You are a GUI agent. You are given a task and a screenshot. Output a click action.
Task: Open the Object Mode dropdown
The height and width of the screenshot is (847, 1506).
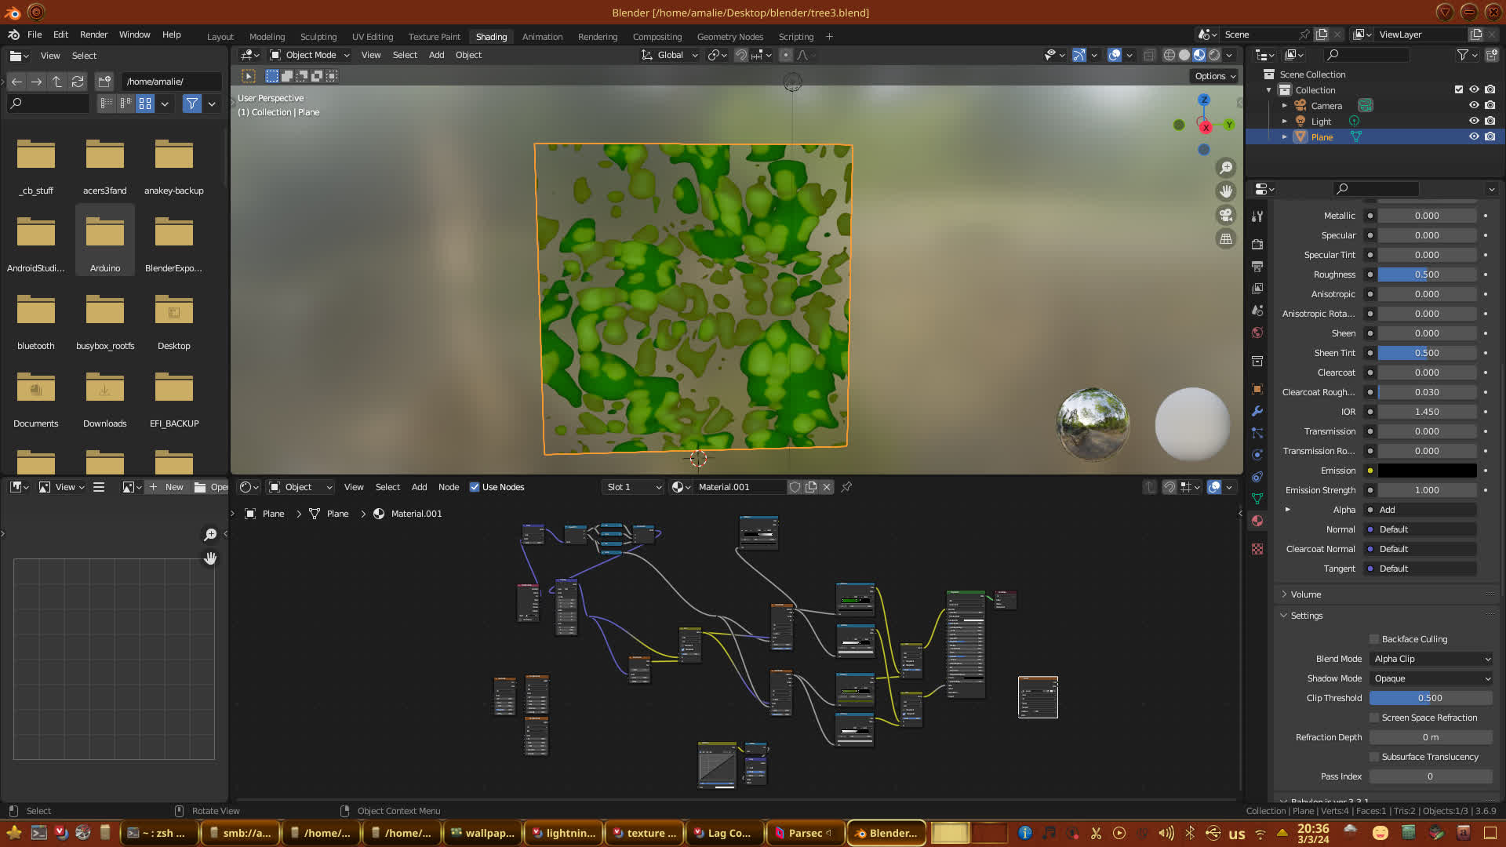pyautogui.click(x=310, y=55)
